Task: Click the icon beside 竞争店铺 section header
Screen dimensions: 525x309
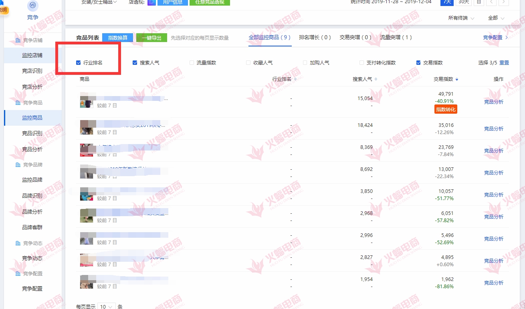Action: pos(18,40)
